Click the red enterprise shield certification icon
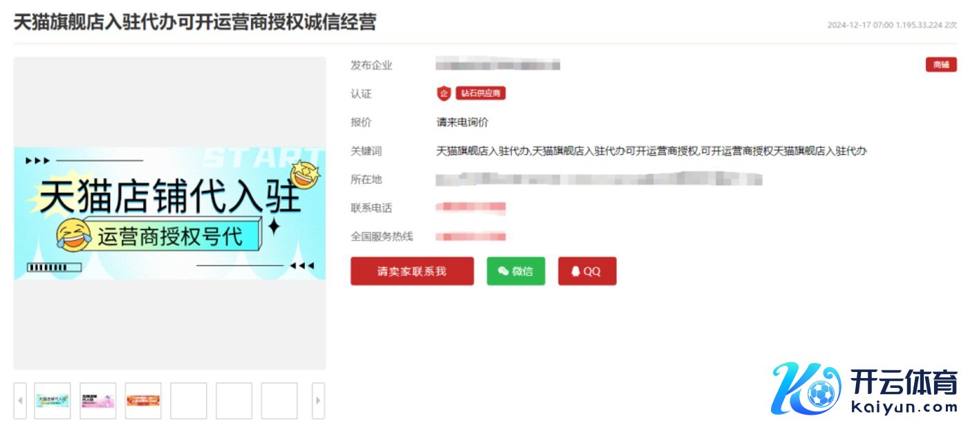The width and height of the screenshot is (968, 430). point(443,93)
